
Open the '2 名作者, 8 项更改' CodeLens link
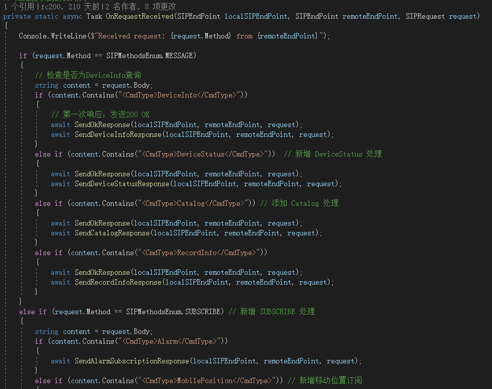pos(140,6)
